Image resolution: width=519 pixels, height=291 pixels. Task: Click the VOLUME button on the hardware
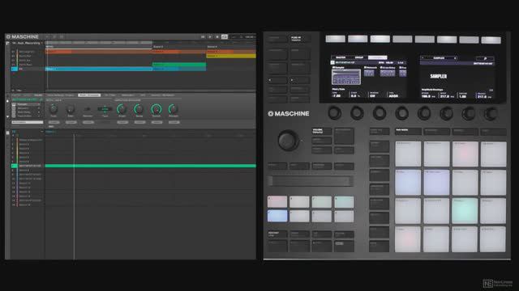coord(321,131)
